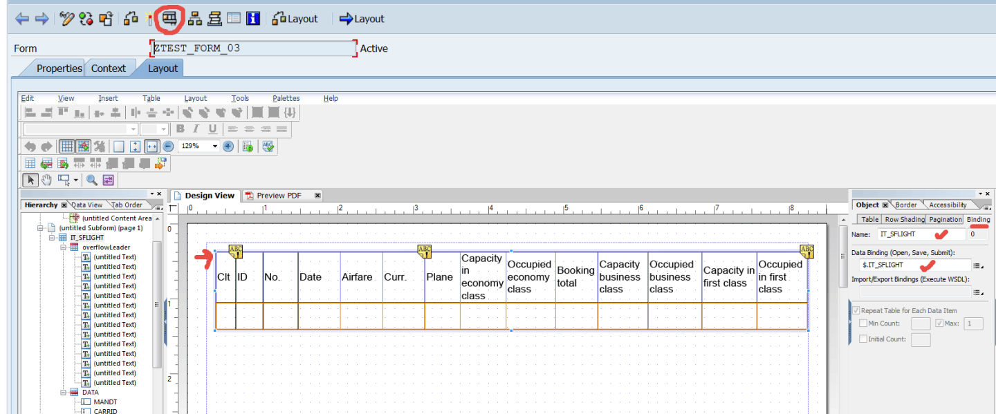Select the hand pan tool
The height and width of the screenshot is (414, 996).
click(x=46, y=180)
